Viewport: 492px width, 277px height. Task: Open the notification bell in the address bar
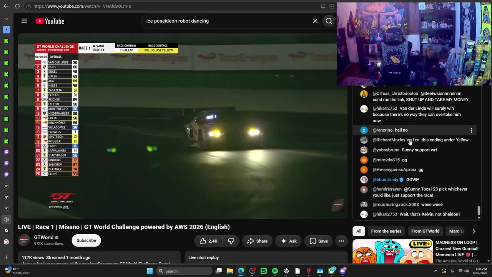tap(323, 6)
